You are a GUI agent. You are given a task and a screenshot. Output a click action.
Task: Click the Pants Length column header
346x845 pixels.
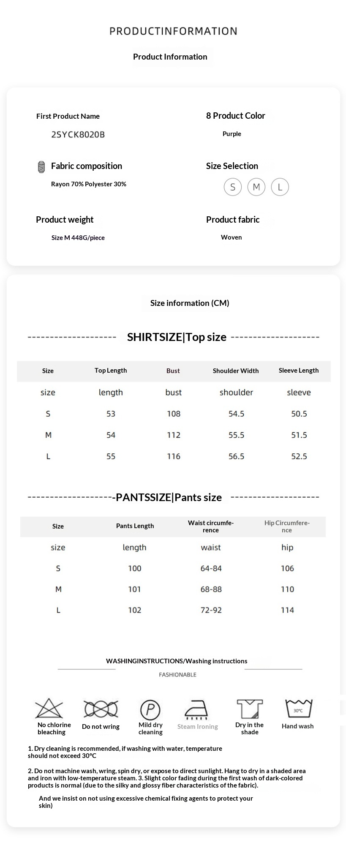click(x=135, y=526)
